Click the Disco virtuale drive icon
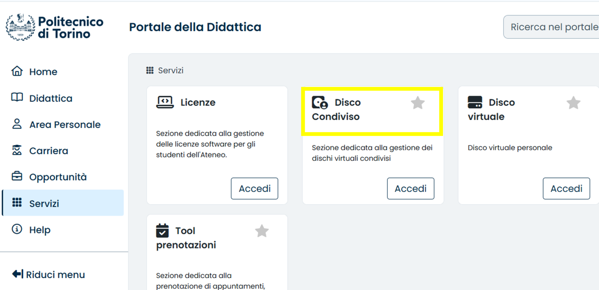This screenshot has width=599, height=290. coord(475,102)
